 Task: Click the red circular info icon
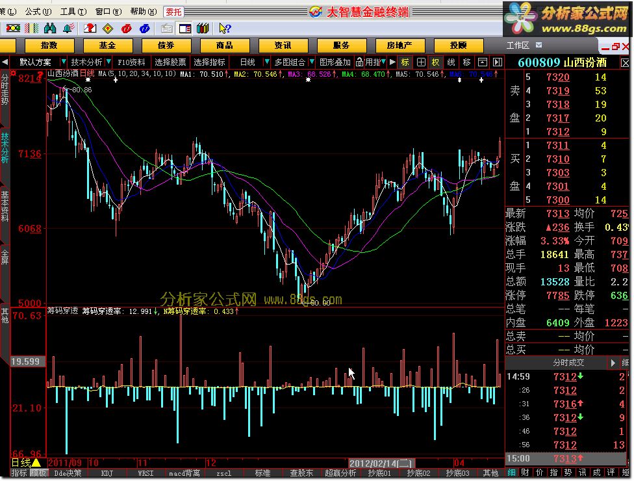point(126,29)
